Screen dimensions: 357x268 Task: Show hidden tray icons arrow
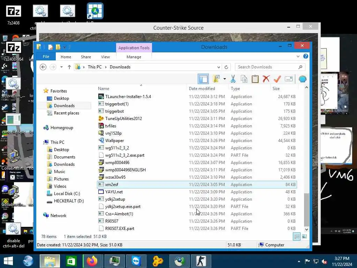tap(299, 261)
